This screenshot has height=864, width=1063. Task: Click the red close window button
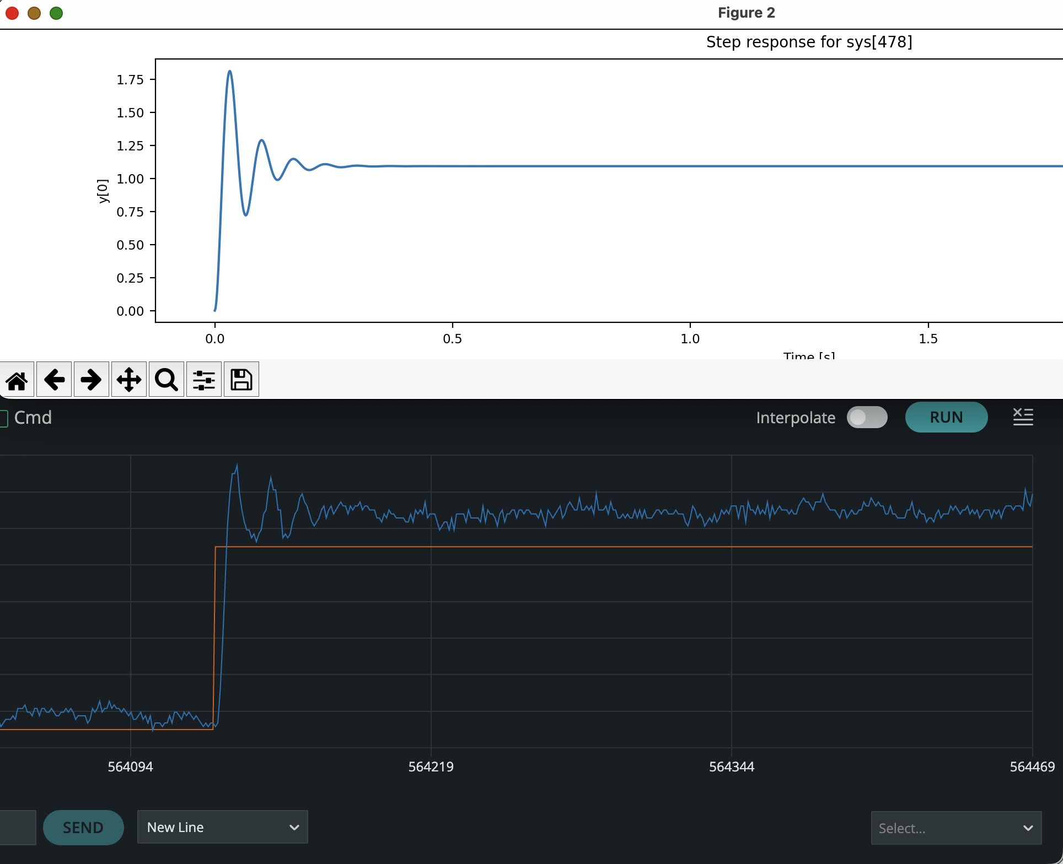[12, 13]
